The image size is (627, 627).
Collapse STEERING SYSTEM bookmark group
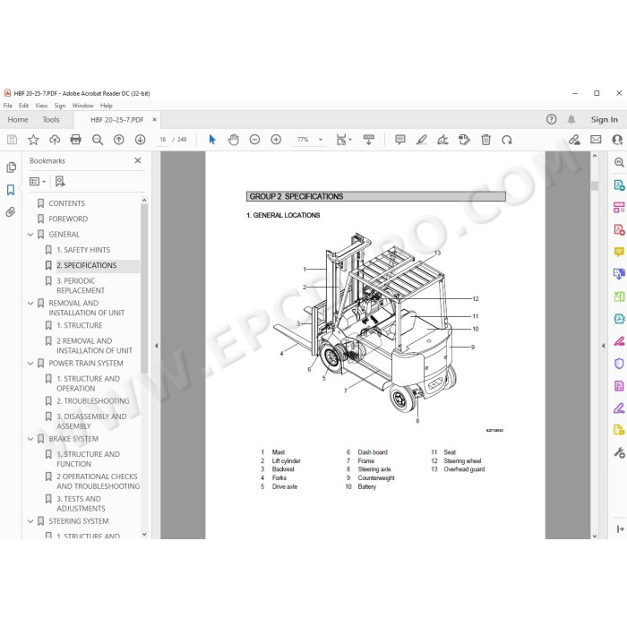(30, 521)
